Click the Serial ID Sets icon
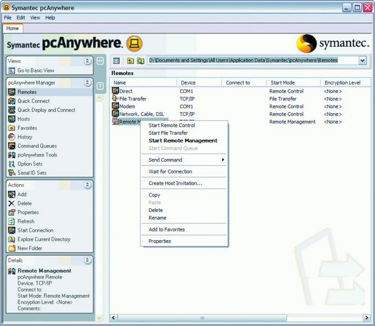375x326 pixels. click(12, 173)
